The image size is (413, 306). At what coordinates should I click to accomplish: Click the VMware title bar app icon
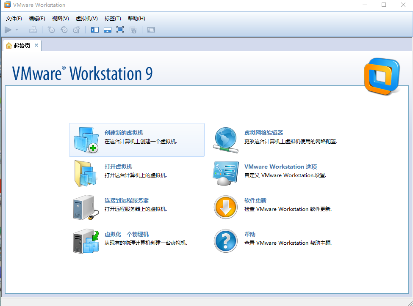coord(7,5)
